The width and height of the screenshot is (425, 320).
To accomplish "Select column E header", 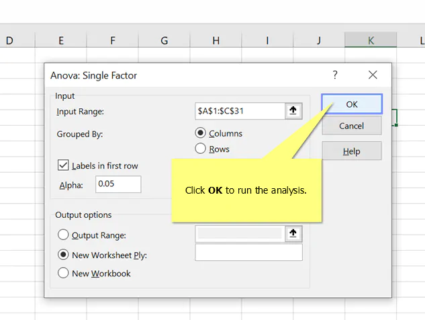I will coord(61,40).
